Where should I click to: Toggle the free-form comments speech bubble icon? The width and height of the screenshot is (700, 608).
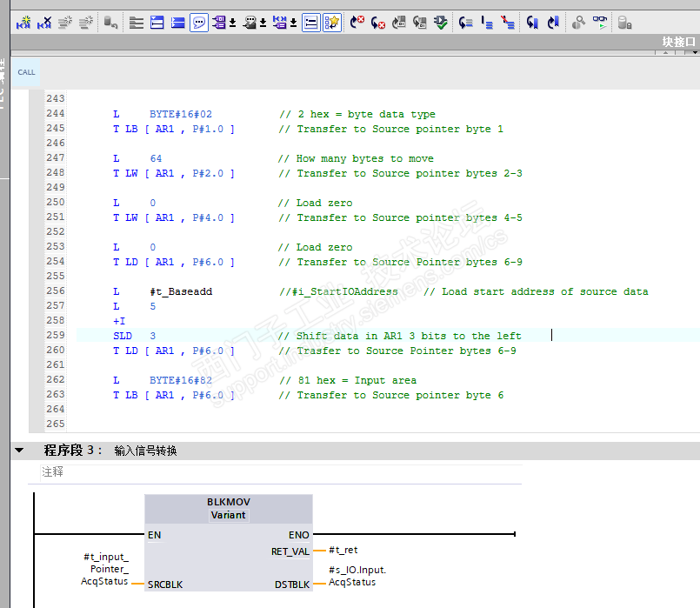[x=199, y=23]
